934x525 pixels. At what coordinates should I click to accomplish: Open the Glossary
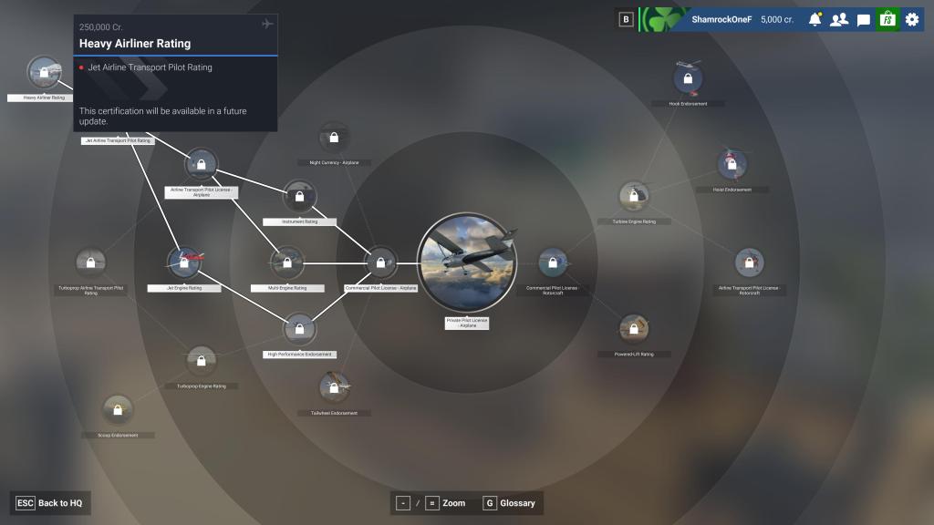tap(509, 503)
